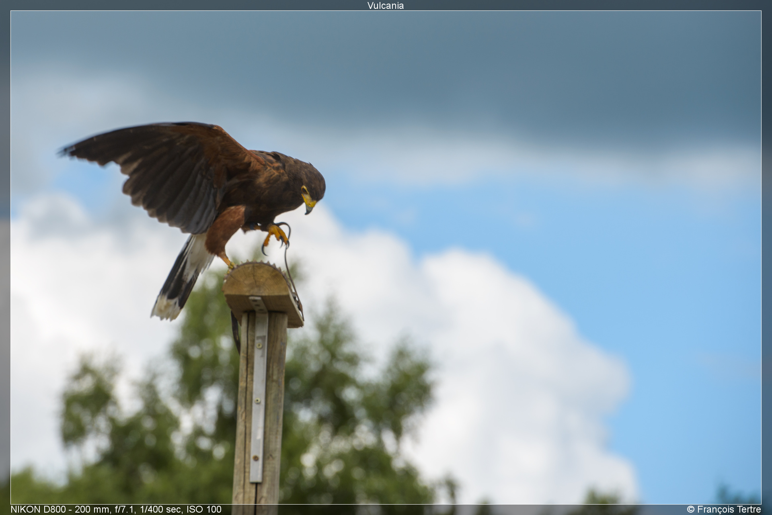
Task: Click the '© François Tertre' copyright text
Action: 724,509
